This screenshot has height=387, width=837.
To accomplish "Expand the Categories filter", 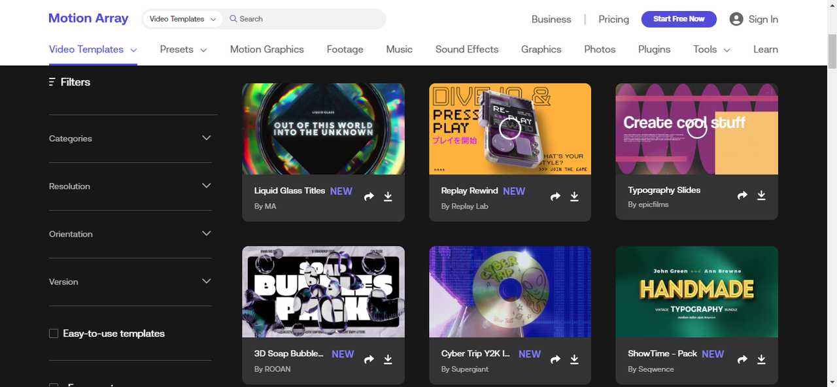I will (130, 139).
